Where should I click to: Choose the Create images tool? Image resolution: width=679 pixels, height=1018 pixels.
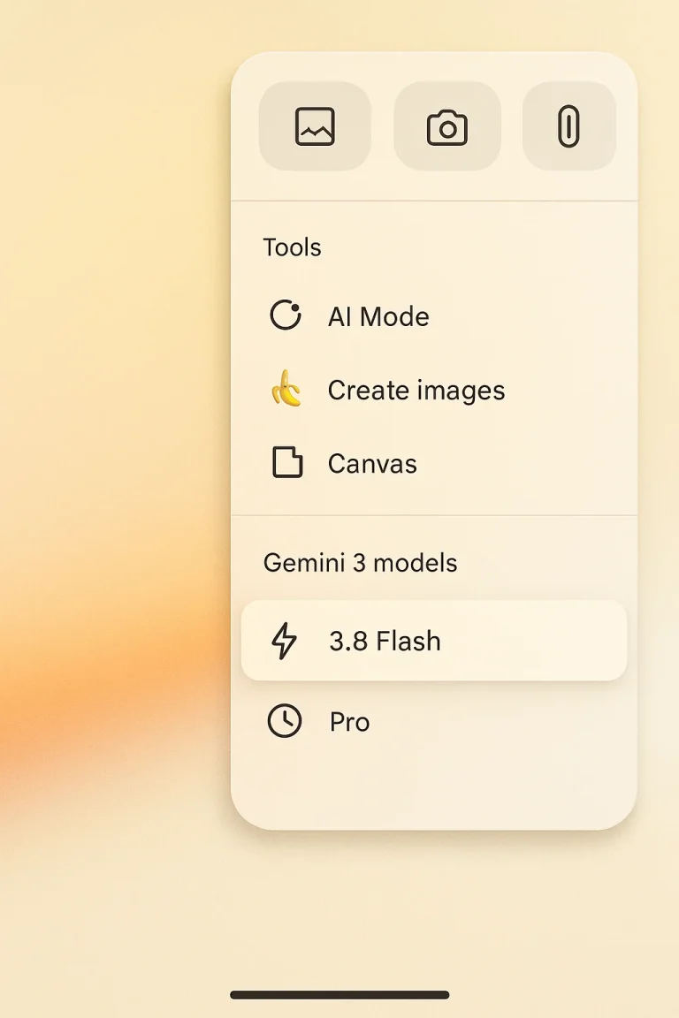tap(434, 390)
